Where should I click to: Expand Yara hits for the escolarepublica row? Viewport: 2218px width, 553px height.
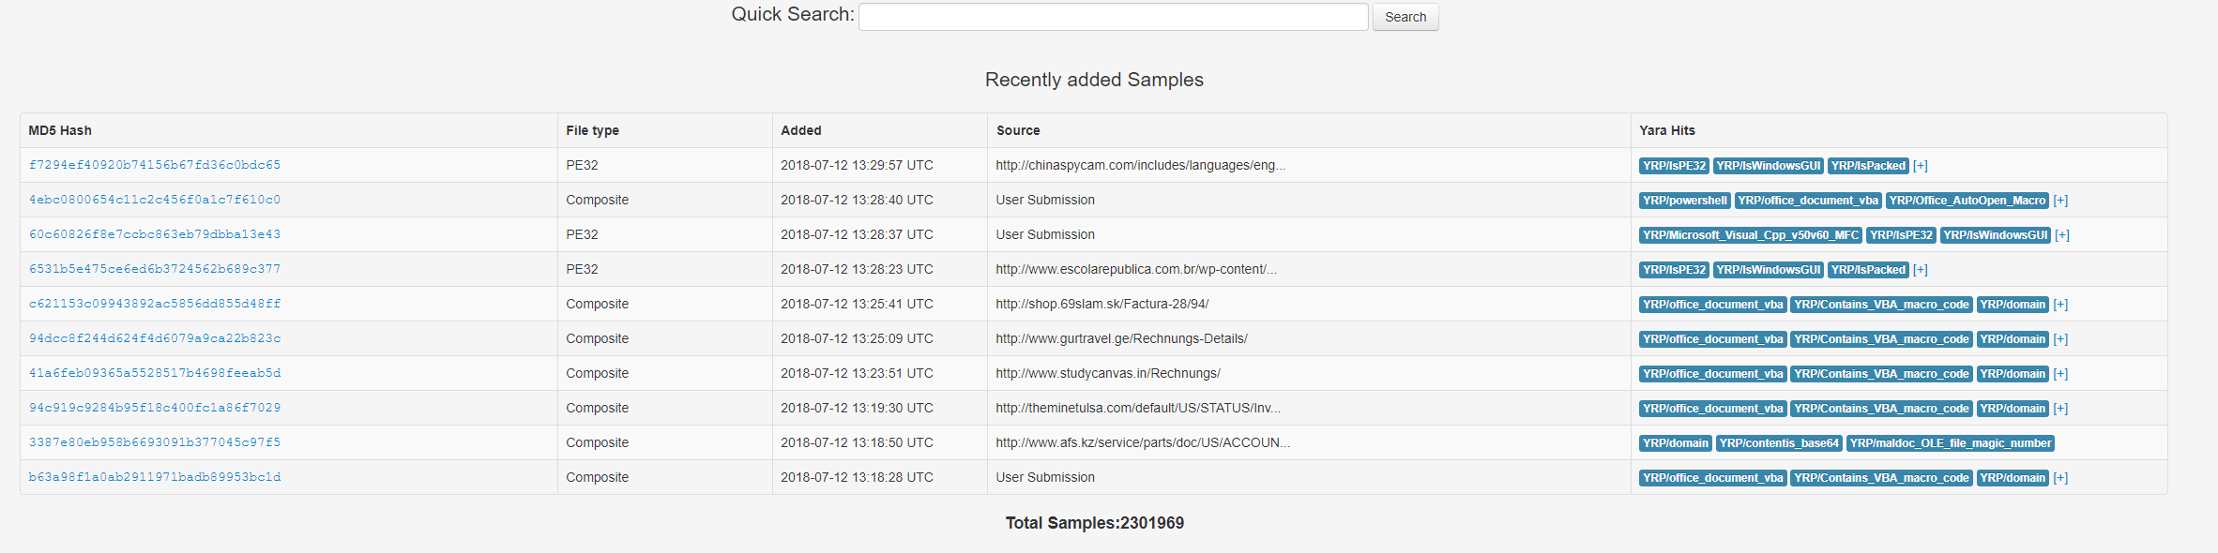(1920, 270)
